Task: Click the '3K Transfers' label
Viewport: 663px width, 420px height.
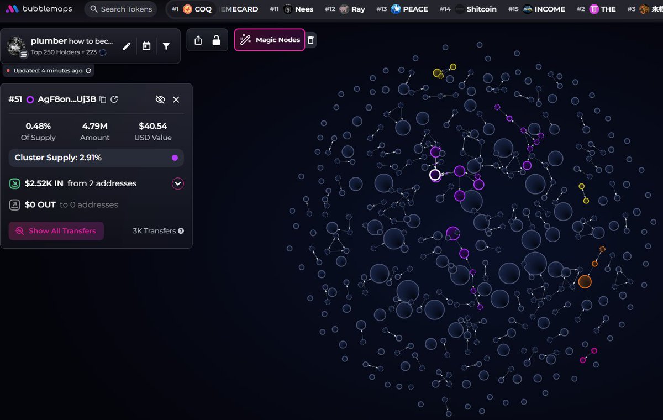Action: coord(155,231)
